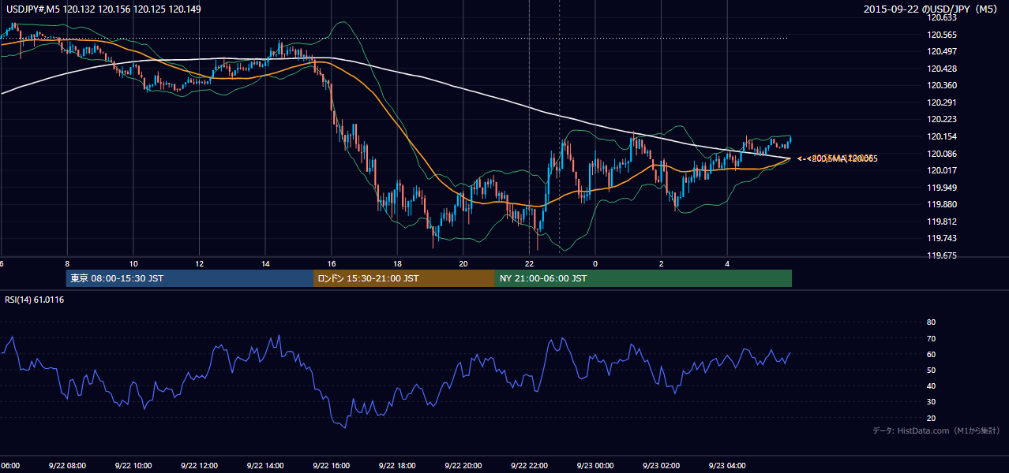Click price axis label 119.743

[943, 238]
